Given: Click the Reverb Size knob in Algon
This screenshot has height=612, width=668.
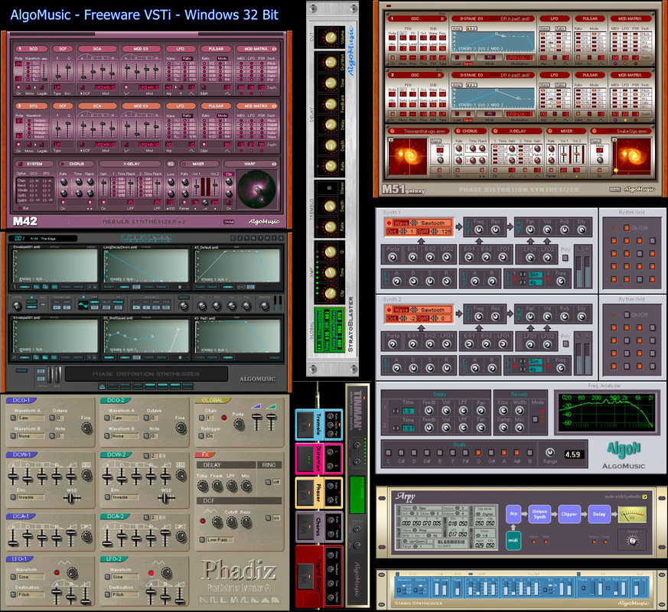Looking at the screenshot, I should (503, 411).
